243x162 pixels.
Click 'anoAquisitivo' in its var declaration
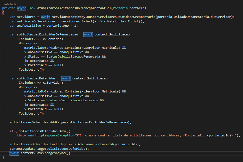(29, 26)
